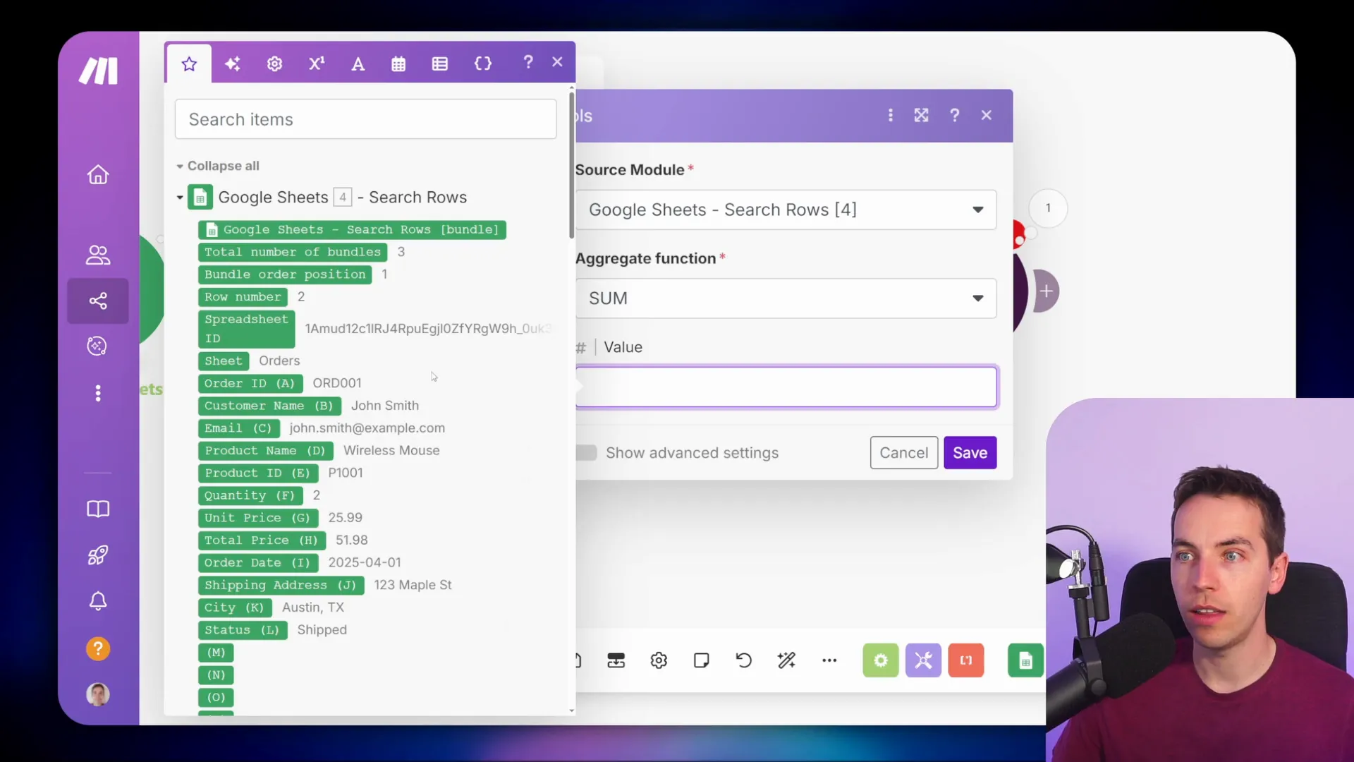Image resolution: width=1354 pixels, height=762 pixels.
Task: Select the Row number pill
Action: point(243,297)
